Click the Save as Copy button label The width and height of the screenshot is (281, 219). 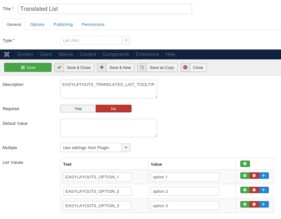(162, 68)
